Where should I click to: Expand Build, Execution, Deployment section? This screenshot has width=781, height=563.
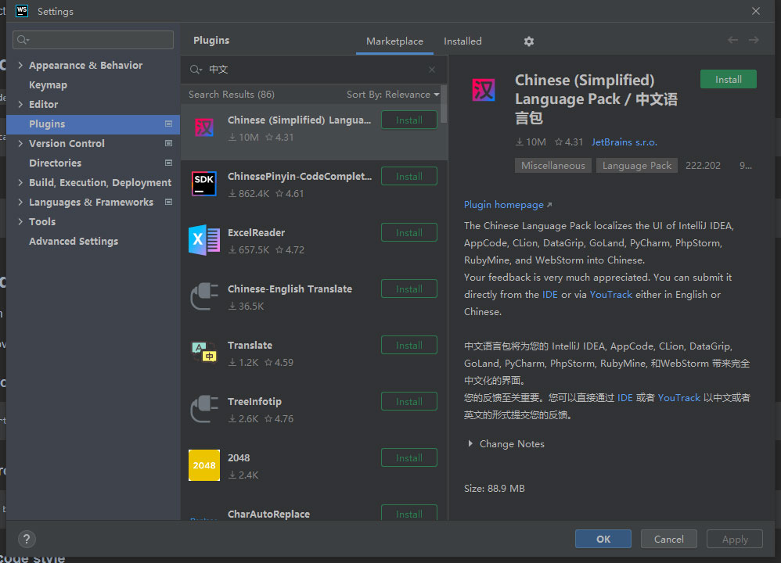click(x=20, y=183)
